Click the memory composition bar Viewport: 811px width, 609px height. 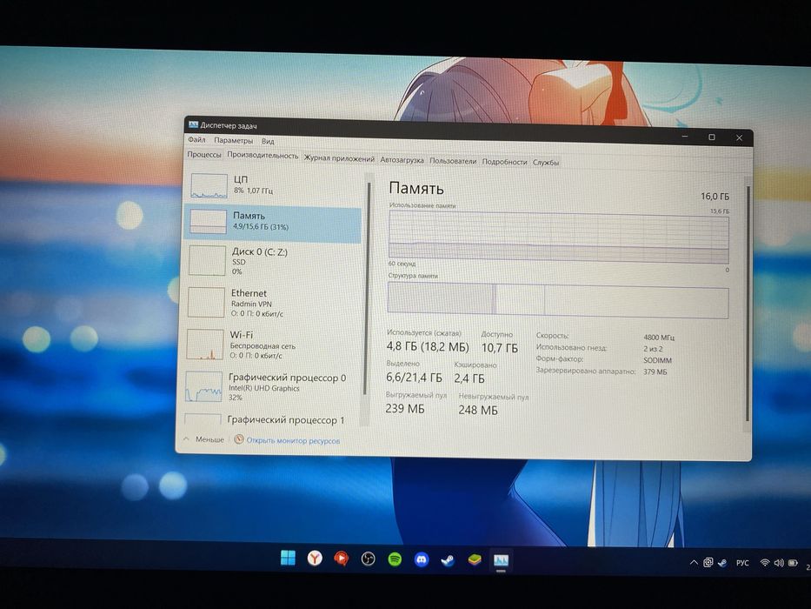point(558,300)
